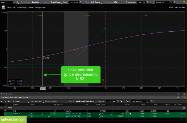Click the Delta column header
187x123 pixels.
[167, 104]
